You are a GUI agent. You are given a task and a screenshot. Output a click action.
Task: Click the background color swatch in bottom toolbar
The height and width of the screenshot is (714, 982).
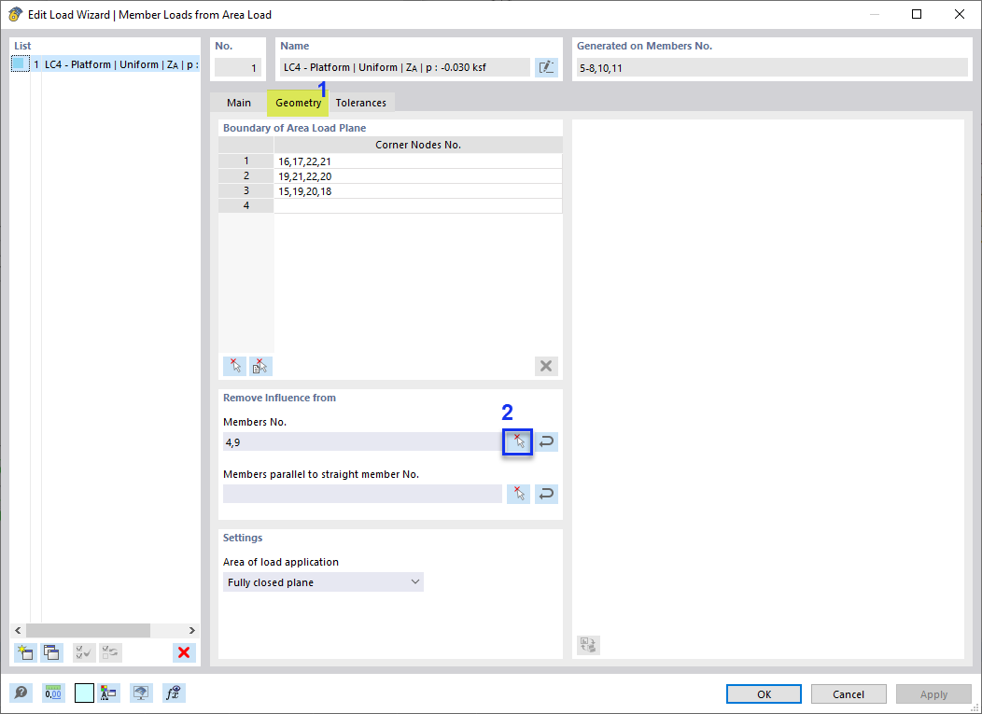click(x=83, y=693)
